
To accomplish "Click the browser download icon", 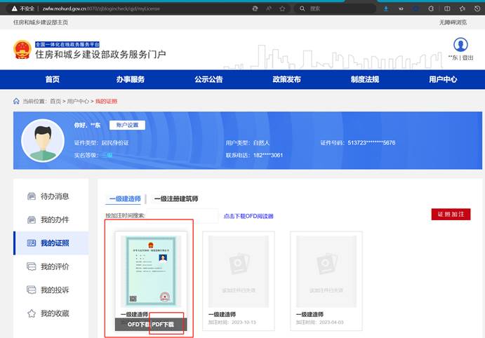I will tap(386, 8).
